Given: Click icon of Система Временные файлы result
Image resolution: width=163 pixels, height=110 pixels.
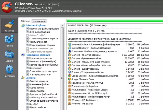Looking at the screenshot, I should 70,58.
